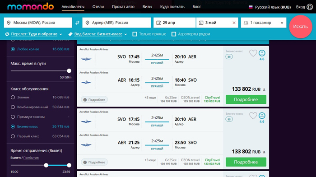This screenshot has height=177, width=316.
Task: Click momondo logo
Action: coord(30,7)
